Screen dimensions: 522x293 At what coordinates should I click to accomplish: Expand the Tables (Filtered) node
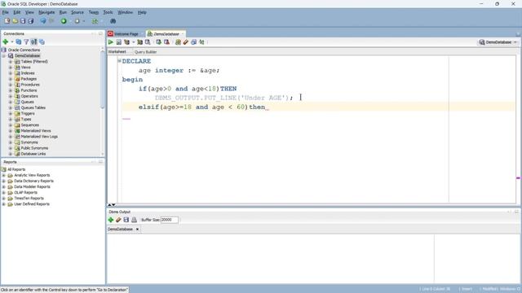click(11, 62)
